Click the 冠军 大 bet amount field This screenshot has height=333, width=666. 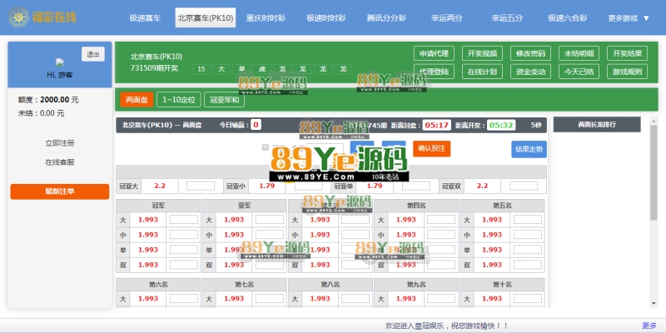tap(183, 220)
